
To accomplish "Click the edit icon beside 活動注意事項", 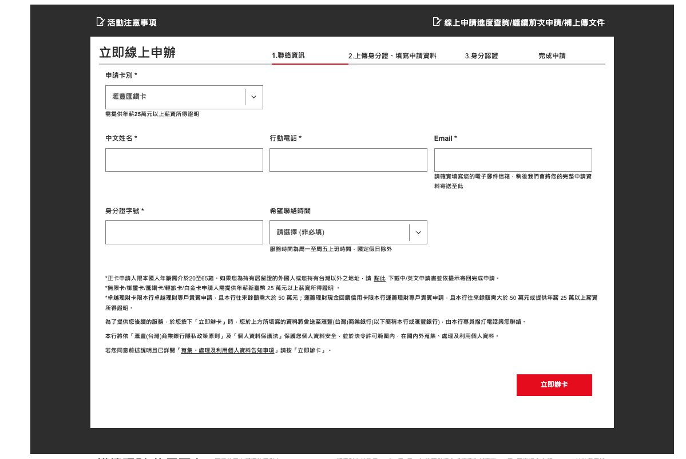I will (x=101, y=22).
